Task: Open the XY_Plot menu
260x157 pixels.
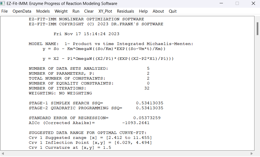Action: 105,11
